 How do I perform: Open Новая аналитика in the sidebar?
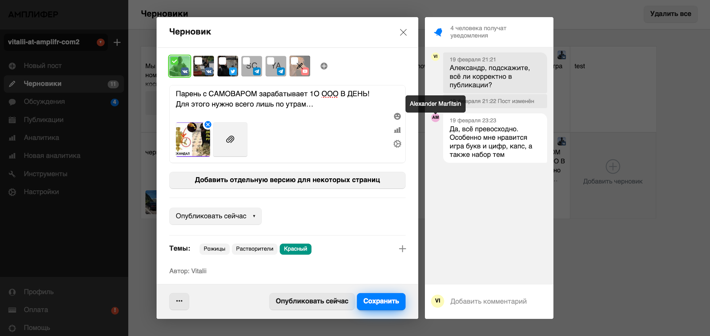point(64,156)
